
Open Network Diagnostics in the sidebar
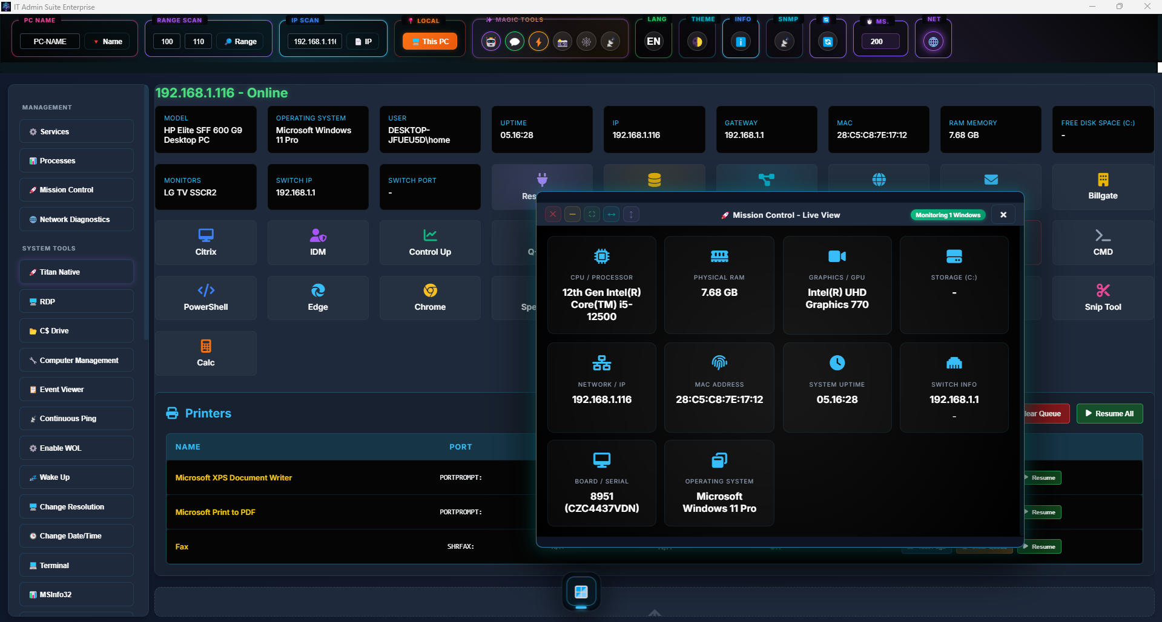pos(76,219)
